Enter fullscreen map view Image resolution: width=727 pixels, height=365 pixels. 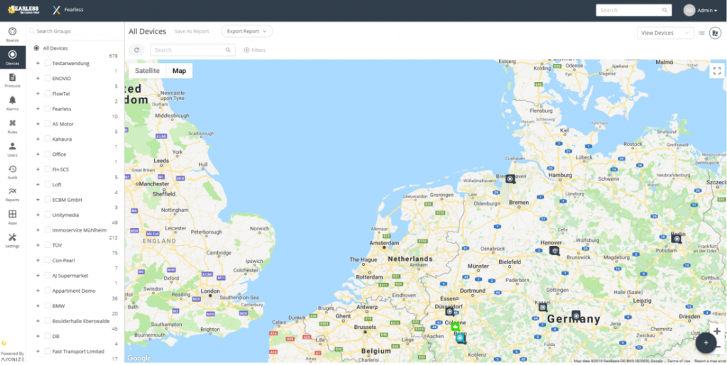pyautogui.click(x=716, y=71)
